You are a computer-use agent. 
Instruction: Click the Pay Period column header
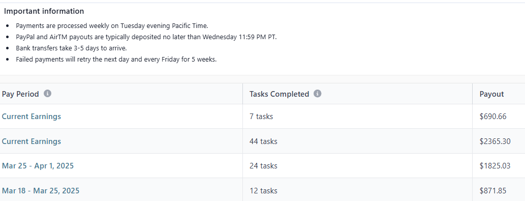click(x=20, y=94)
